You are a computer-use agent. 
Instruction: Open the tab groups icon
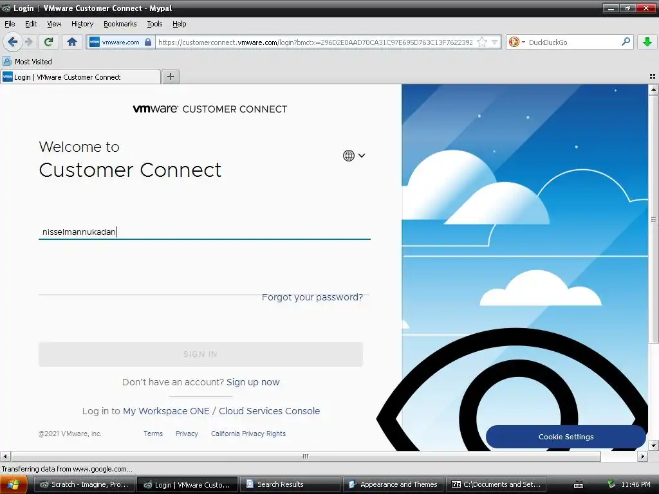[653, 77]
